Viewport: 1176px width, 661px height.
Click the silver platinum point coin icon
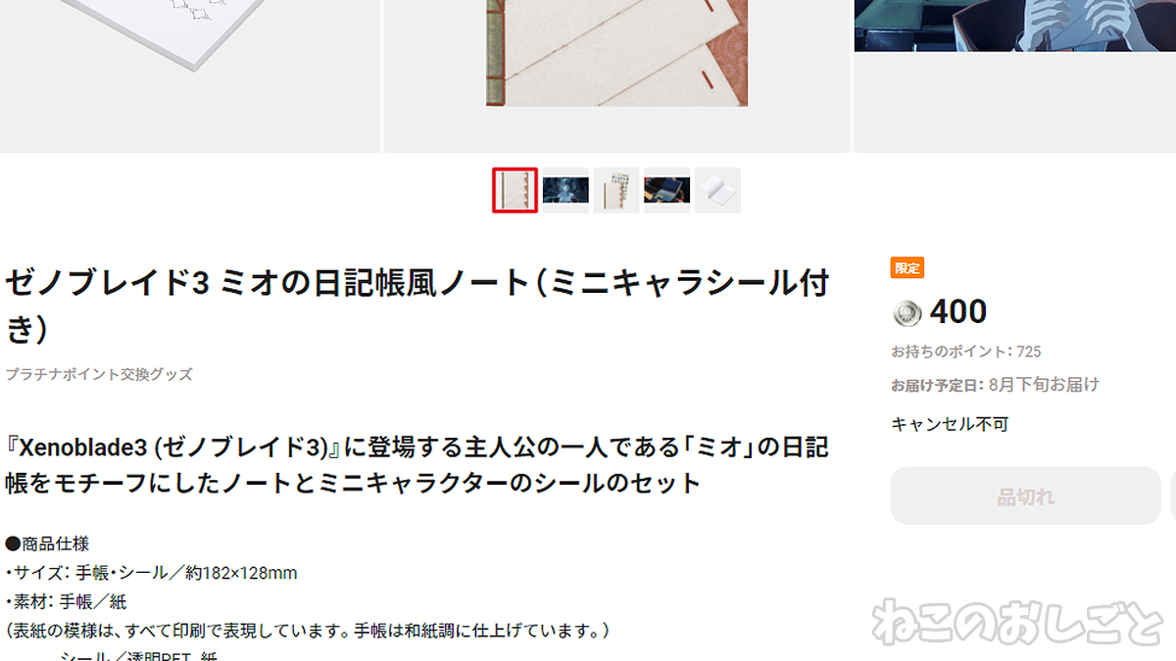906,313
